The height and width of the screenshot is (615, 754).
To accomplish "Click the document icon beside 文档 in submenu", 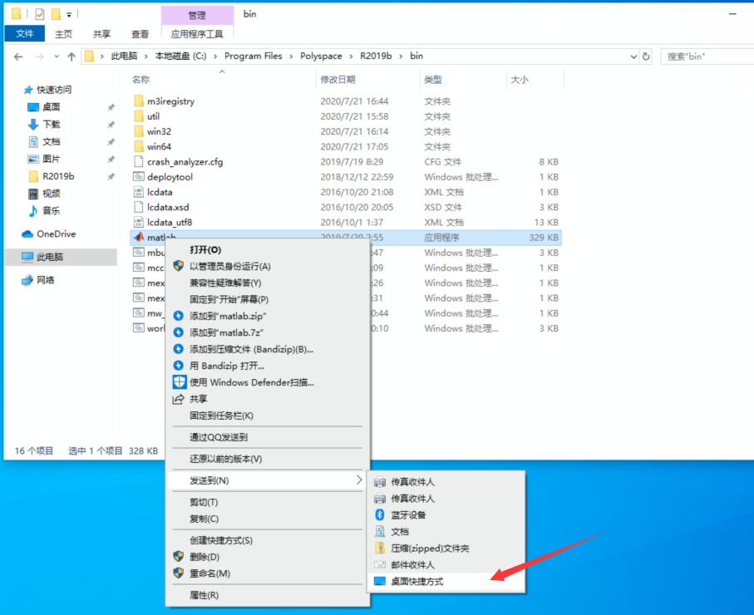I will (380, 531).
